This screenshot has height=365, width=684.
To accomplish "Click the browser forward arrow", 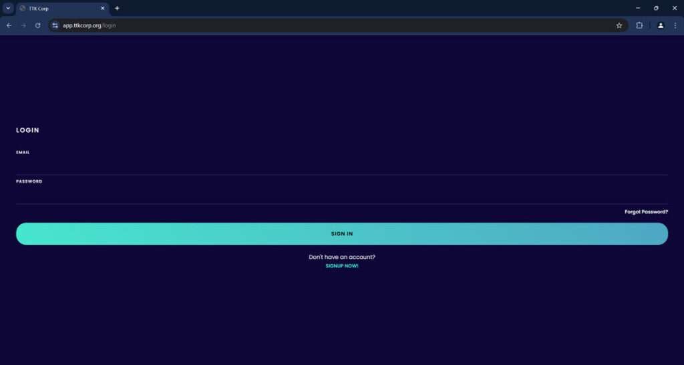I will 23,26.
